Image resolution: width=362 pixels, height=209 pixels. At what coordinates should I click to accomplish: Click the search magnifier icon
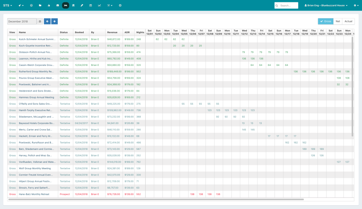(x=277, y=6)
